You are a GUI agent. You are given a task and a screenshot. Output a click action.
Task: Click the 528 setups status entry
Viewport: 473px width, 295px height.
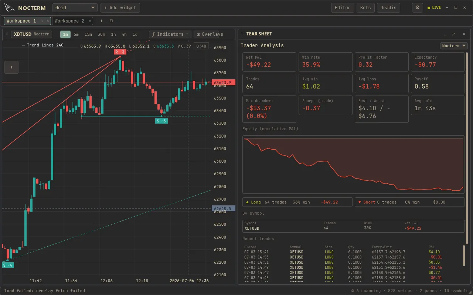click(x=399, y=291)
